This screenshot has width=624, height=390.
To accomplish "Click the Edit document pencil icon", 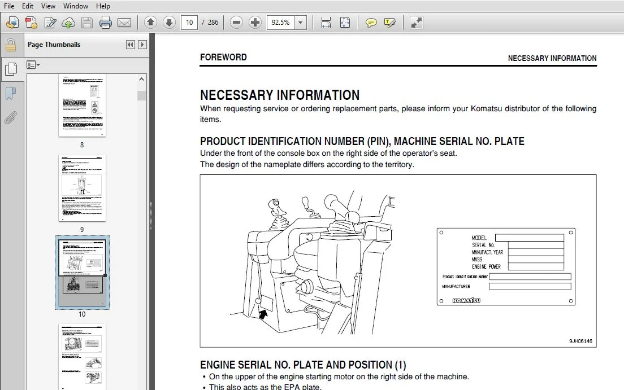I will [x=50, y=23].
